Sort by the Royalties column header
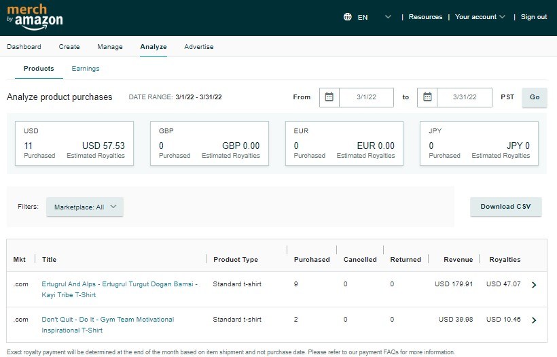557x357 pixels. pos(505,260)
